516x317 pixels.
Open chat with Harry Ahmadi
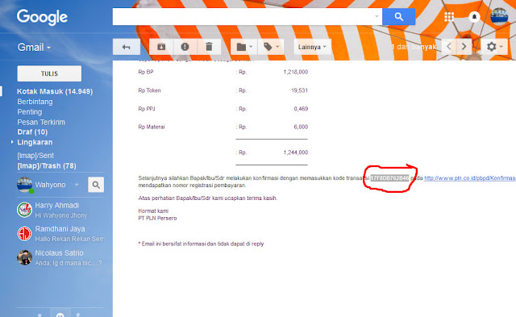[x=60, y=210]
